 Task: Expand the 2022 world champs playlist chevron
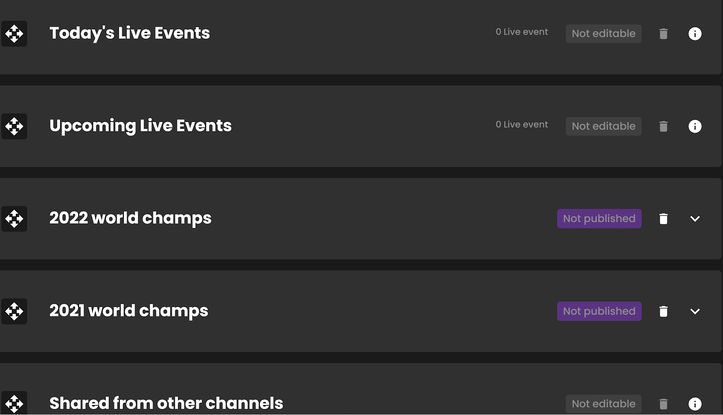[695, 219]
